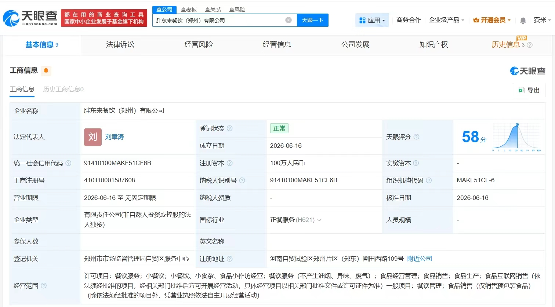Open the 商务合作 link
Viewport: 555px width, 307px height.
click(x=409, y=20)
